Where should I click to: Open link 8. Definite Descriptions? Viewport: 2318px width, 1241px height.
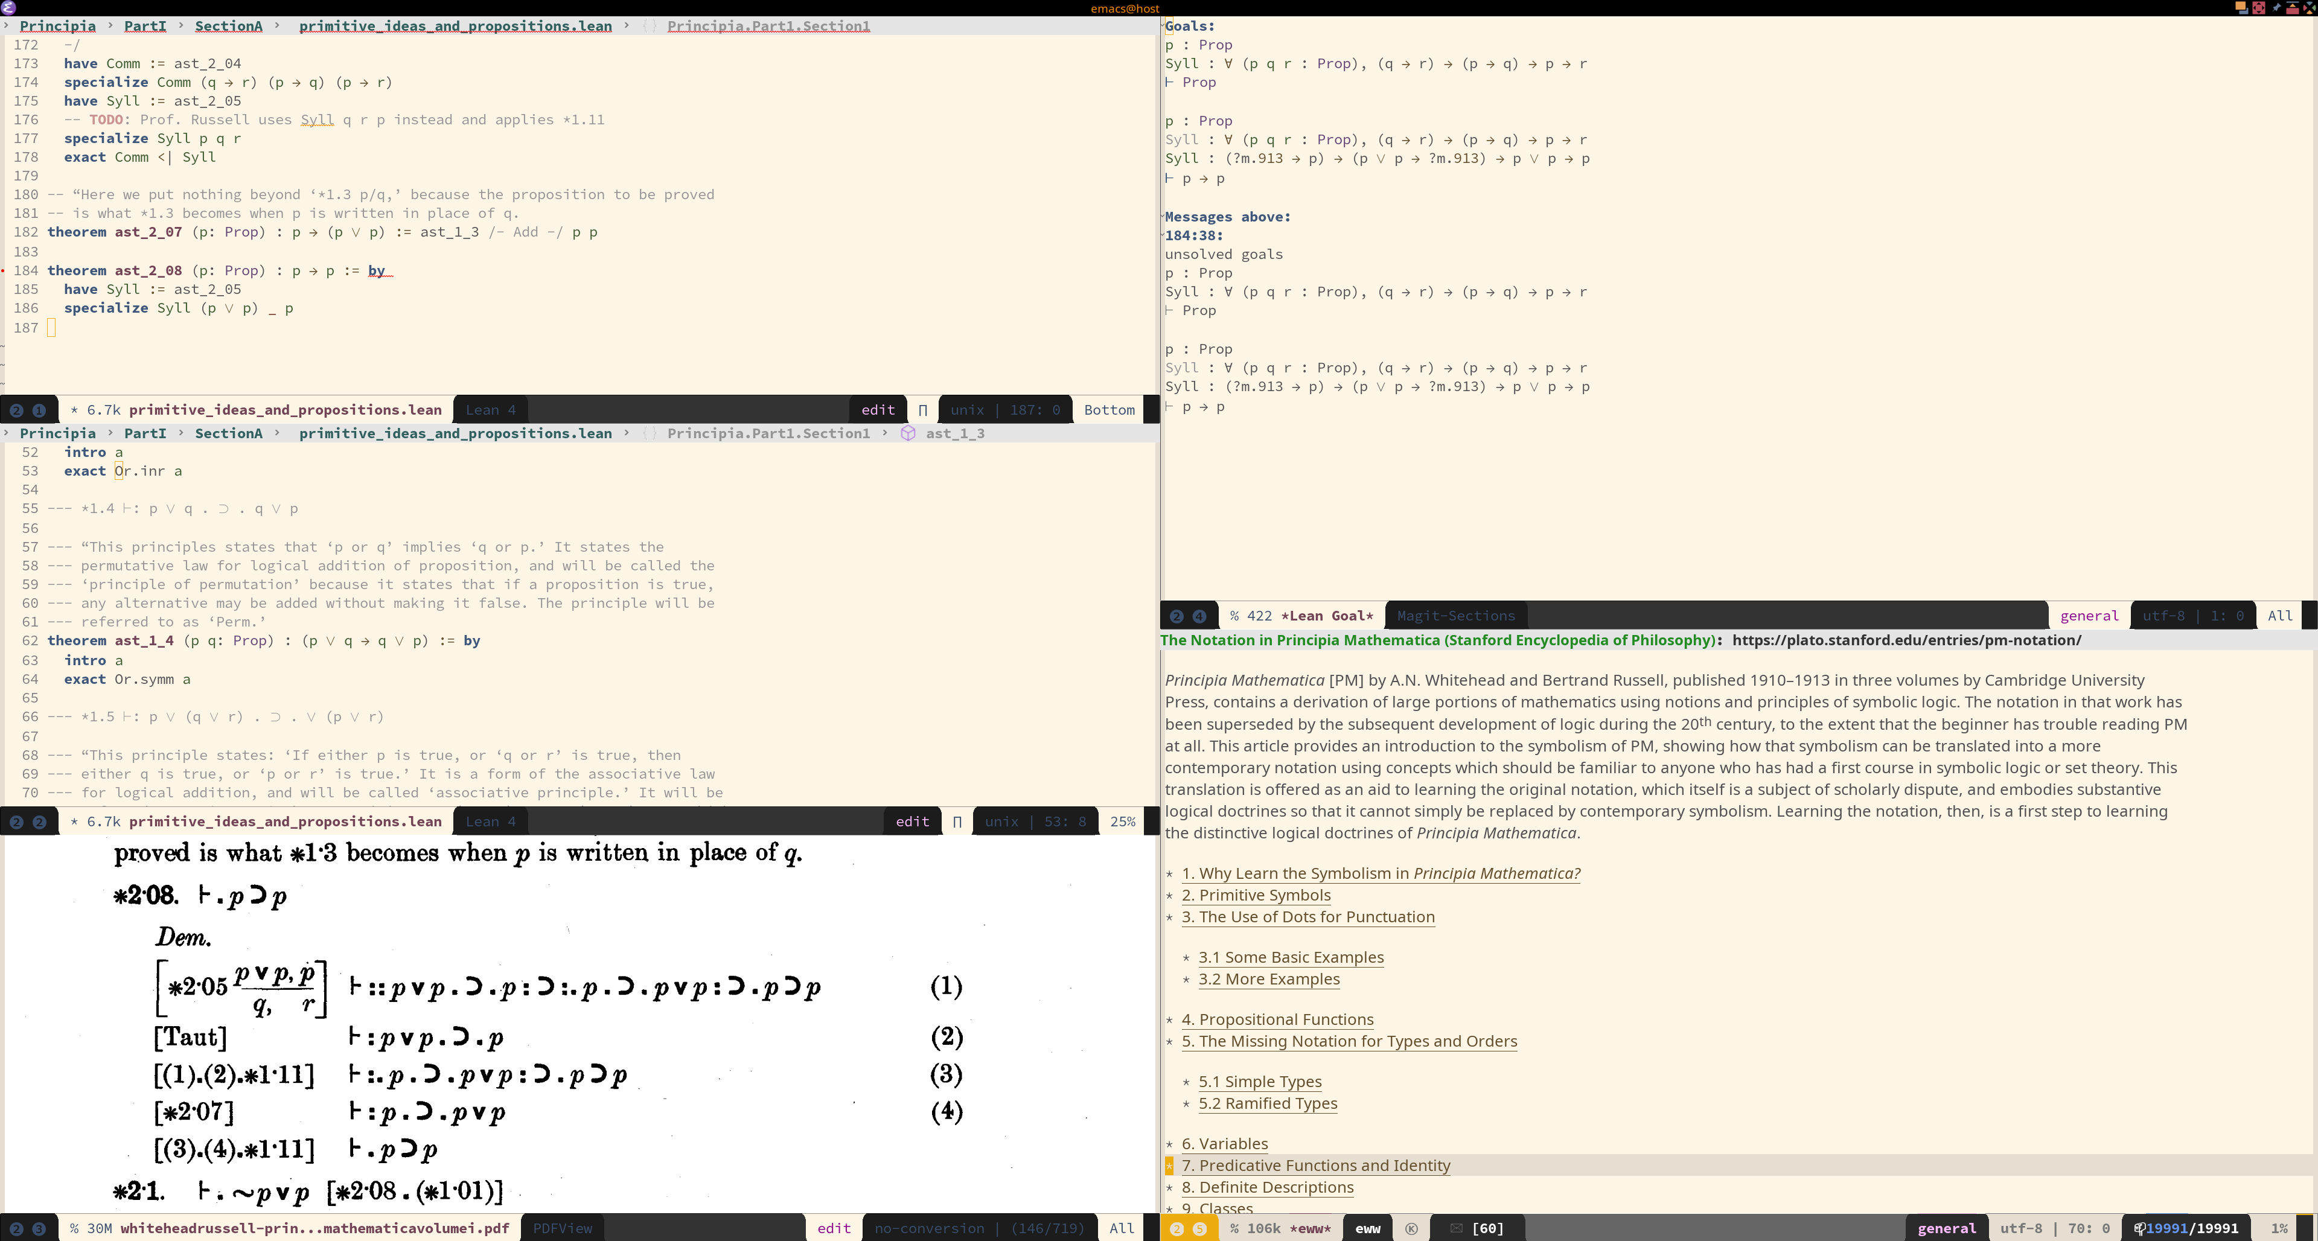tap(1267, 1187)
